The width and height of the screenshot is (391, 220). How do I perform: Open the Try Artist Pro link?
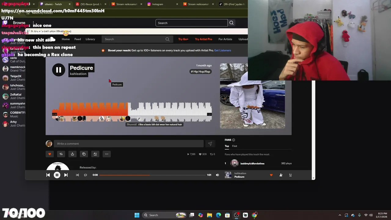click(203, 39)
